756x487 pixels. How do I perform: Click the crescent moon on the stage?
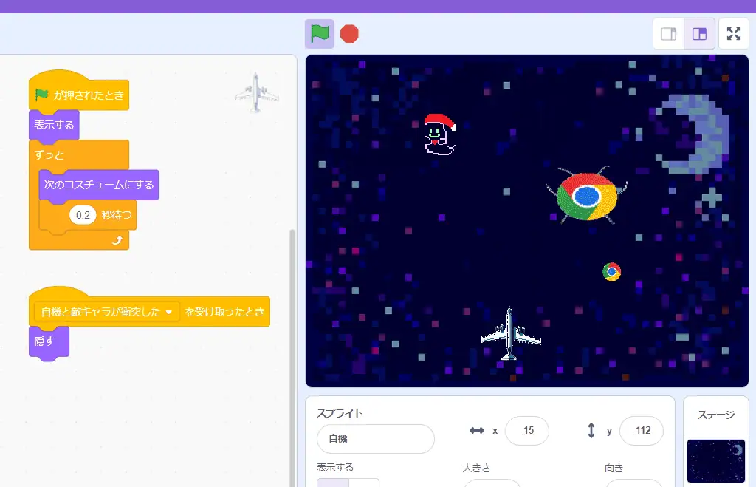[x=694, y=134]
